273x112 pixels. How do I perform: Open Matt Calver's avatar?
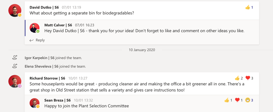[35, 28]
